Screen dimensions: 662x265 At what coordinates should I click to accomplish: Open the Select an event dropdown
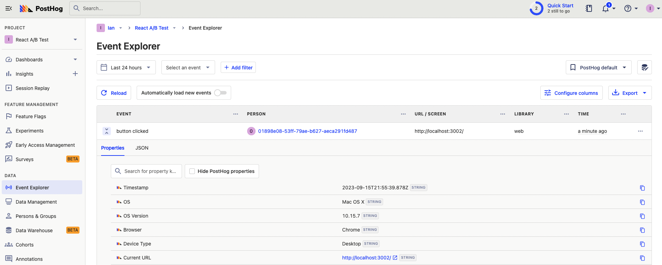click(x=188, y=67)
